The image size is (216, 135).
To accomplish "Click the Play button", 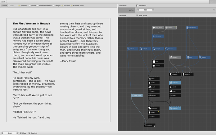I will [23, 133].
